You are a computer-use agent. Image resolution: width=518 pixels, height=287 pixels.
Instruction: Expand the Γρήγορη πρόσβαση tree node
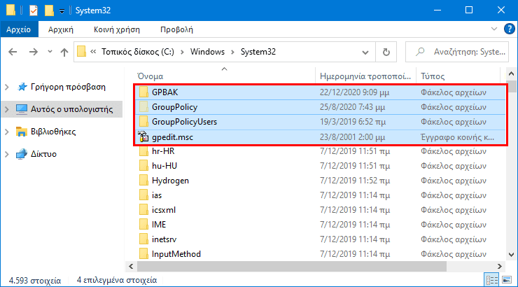tap(6, 87)
